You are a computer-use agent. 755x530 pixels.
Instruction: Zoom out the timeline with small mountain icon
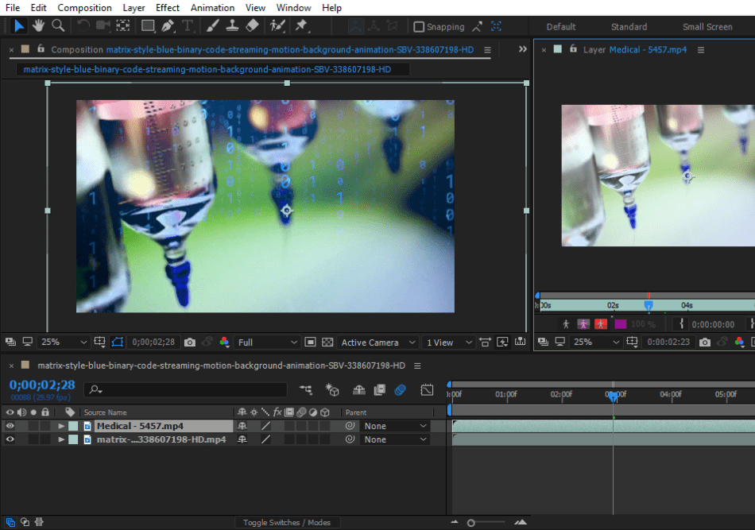coord(455,522)
